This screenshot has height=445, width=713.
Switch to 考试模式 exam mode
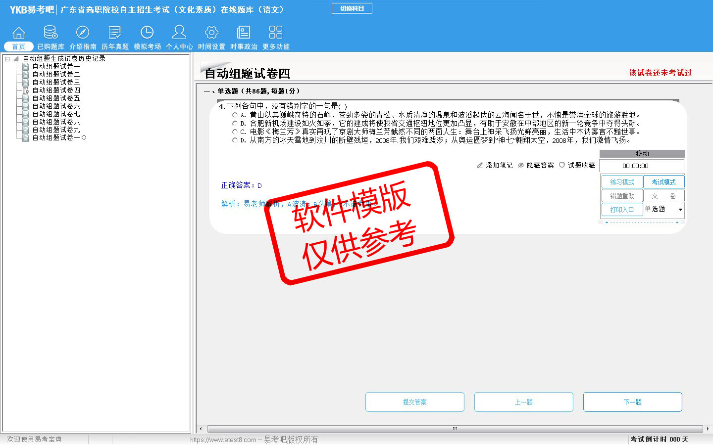tap(663, 182)
